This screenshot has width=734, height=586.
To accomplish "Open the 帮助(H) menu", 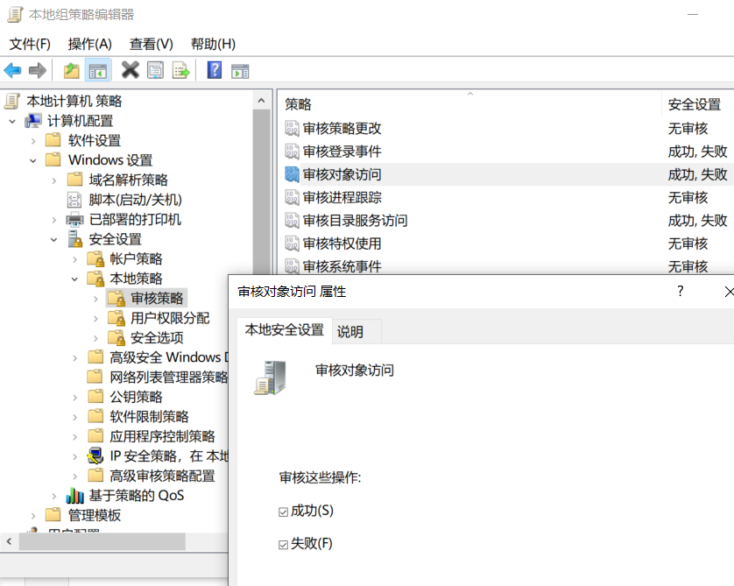I will click(x=213, y=44).
